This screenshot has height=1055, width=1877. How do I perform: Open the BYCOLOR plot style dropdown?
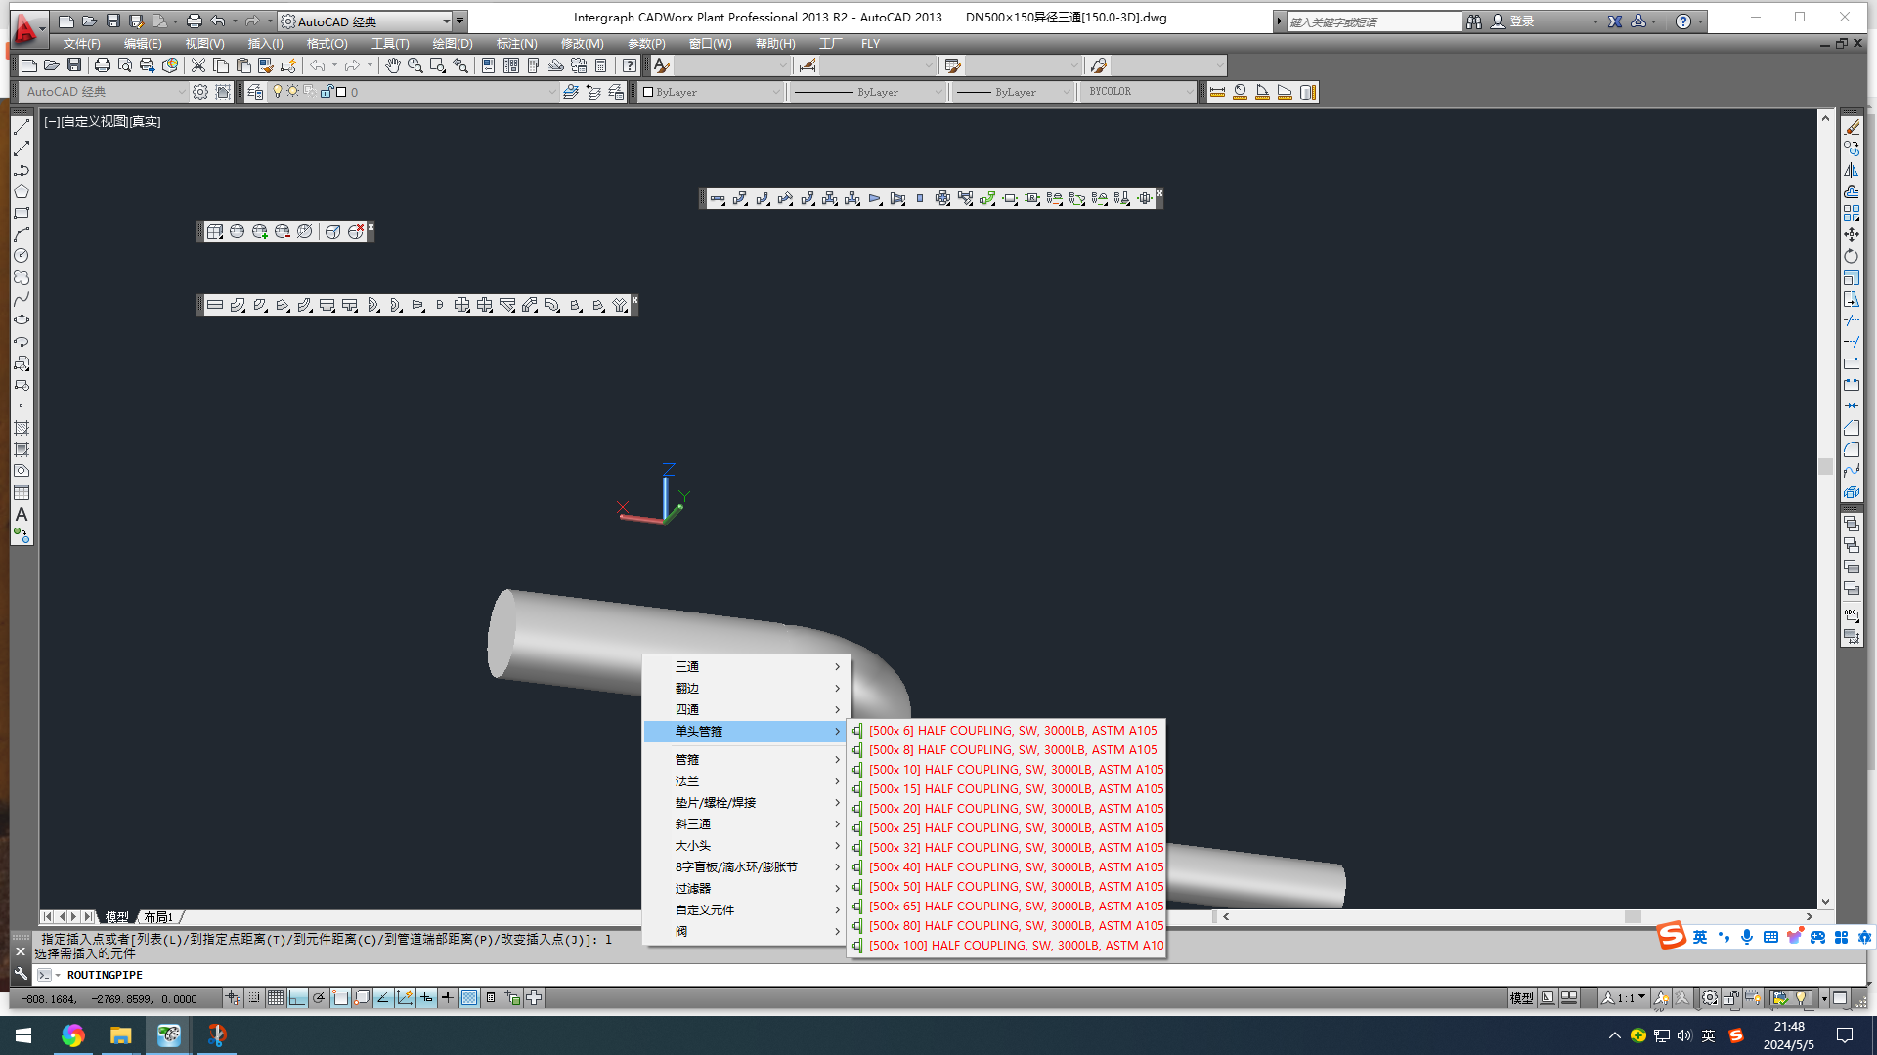coord(1140,92)
